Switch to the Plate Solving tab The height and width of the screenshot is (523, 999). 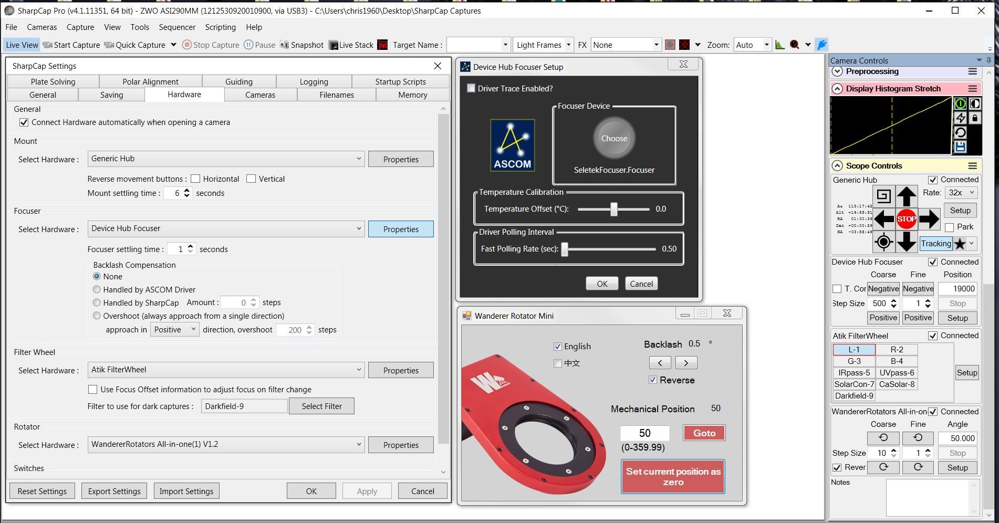click(53, 82)
